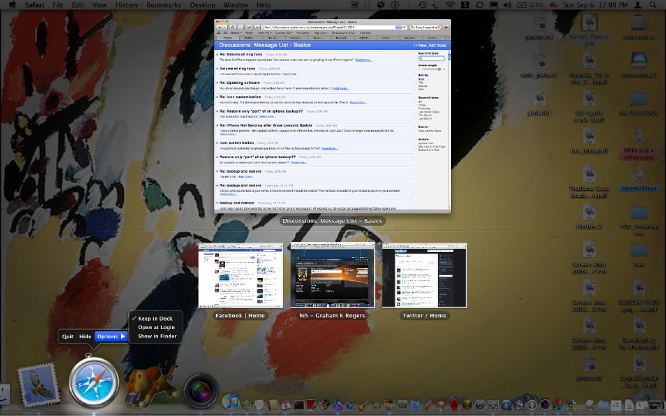Open the File menu
This screenshot has height=416, width=666.
click(58, 5)
